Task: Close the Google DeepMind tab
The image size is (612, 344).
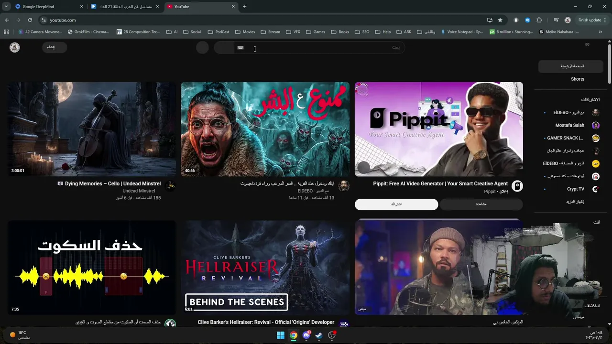Action: tap(81, 7)
